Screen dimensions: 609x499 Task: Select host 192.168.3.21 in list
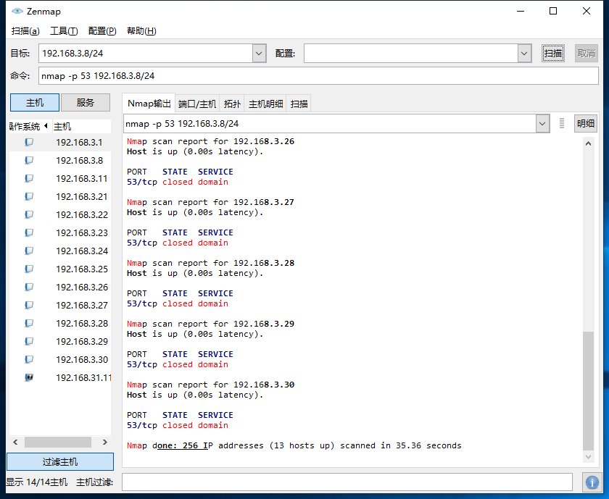tap(60, 196)
